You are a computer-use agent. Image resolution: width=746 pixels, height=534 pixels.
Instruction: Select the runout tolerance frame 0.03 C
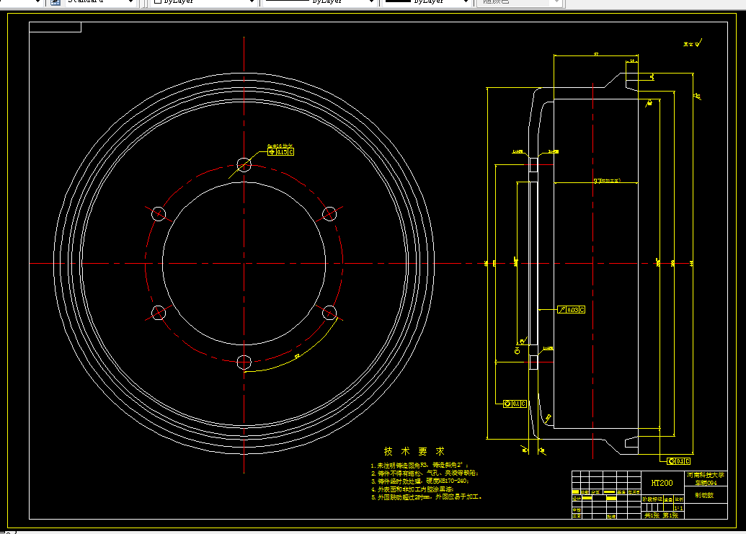[572, 310]
